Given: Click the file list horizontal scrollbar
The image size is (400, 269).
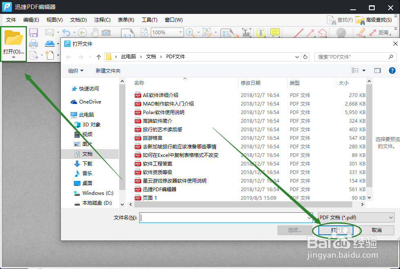Looking at the screenshot, I should coord(243,204).
